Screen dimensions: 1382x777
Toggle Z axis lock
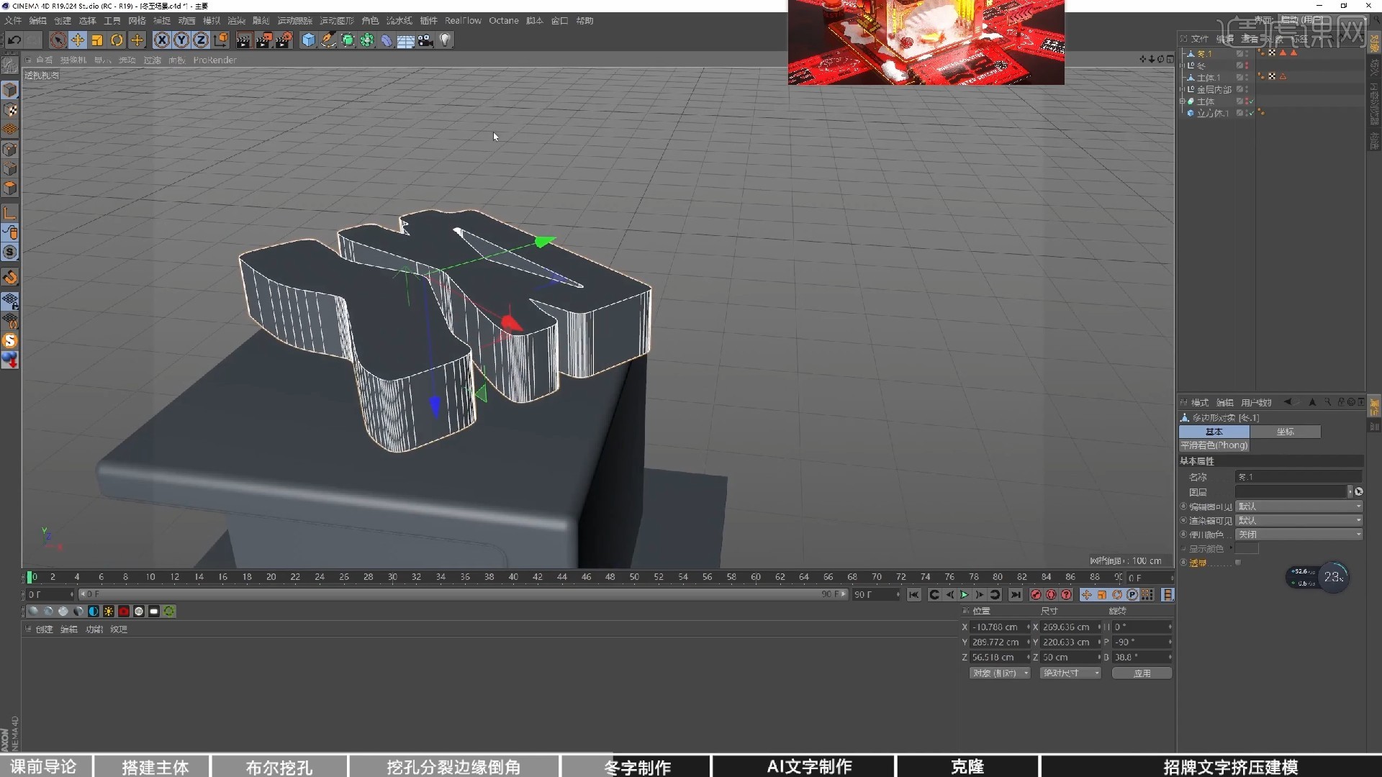click(x=201, y=40)
